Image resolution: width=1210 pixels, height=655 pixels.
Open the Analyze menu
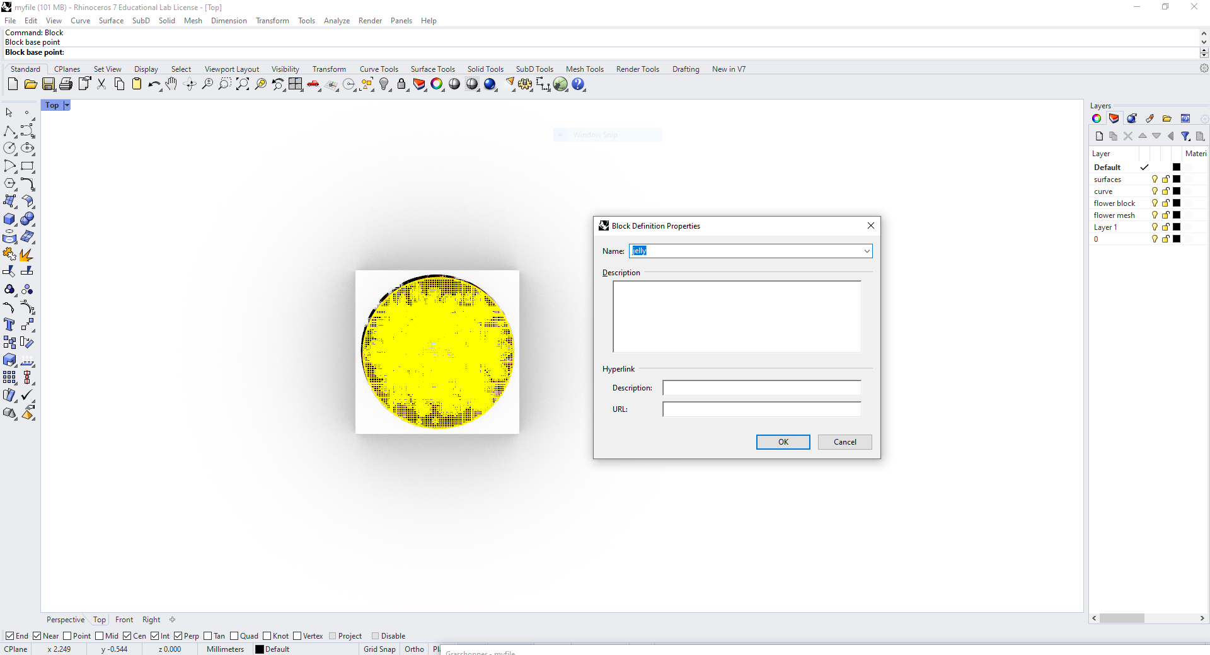[337, 21]
